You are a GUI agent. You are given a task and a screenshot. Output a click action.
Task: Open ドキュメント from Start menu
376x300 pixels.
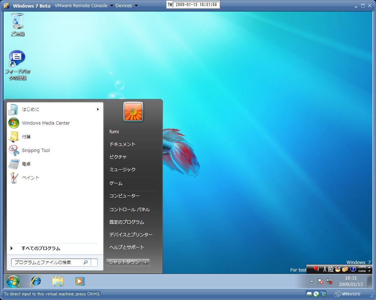click(122, 144)
